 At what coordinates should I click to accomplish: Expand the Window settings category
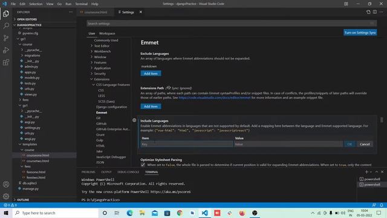(91, 57)
